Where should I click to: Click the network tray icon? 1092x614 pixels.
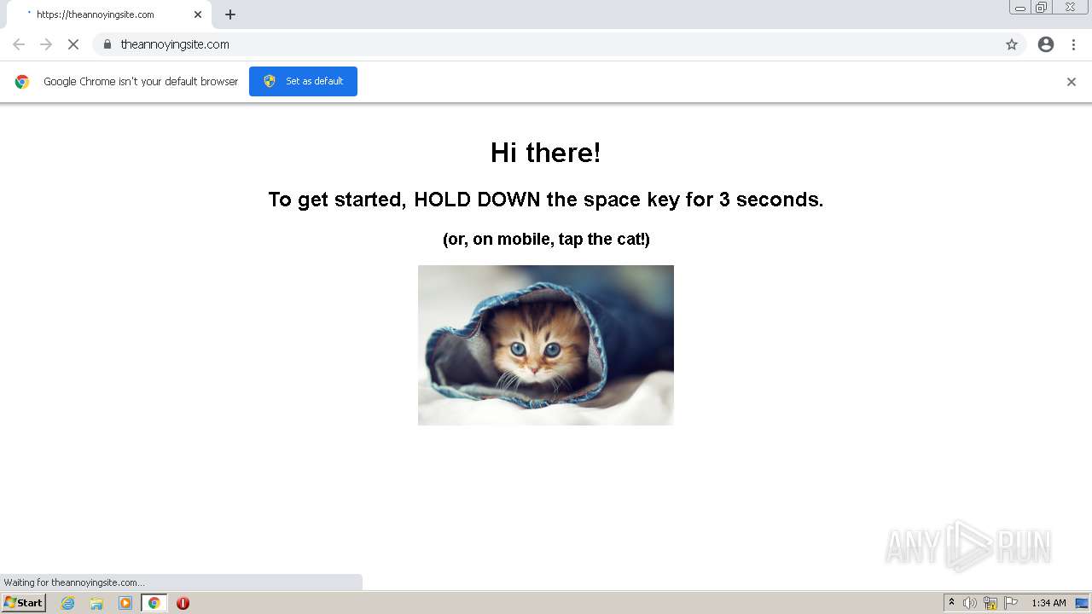[990, 603]
